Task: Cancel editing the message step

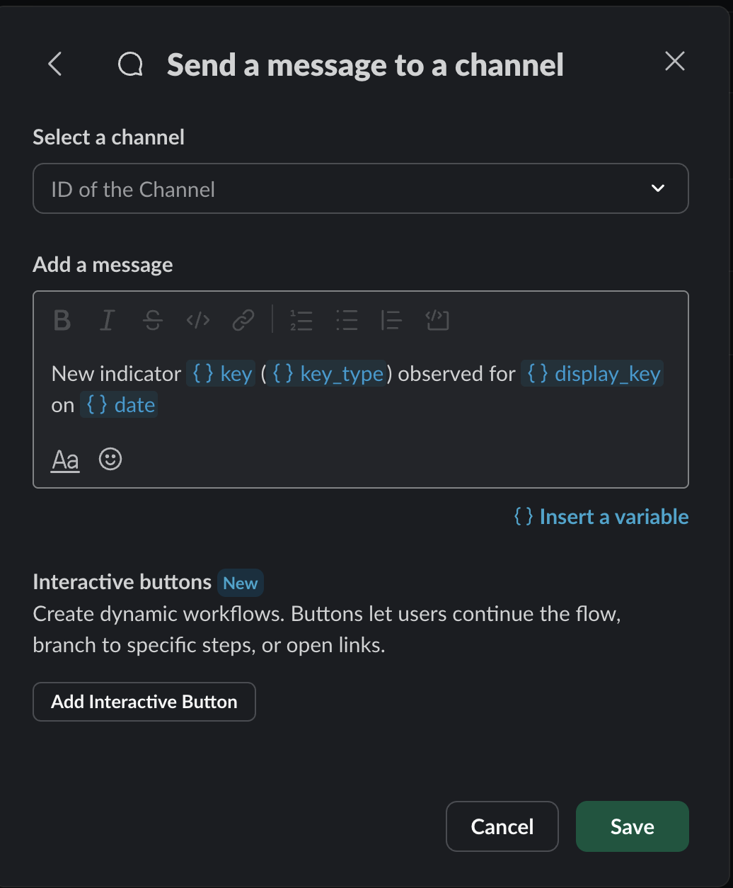Action: (x=502, y=826)
